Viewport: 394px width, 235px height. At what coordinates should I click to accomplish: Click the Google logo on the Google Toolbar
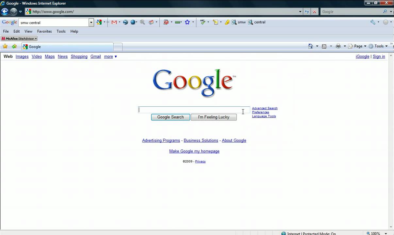(x=9, y=22)
